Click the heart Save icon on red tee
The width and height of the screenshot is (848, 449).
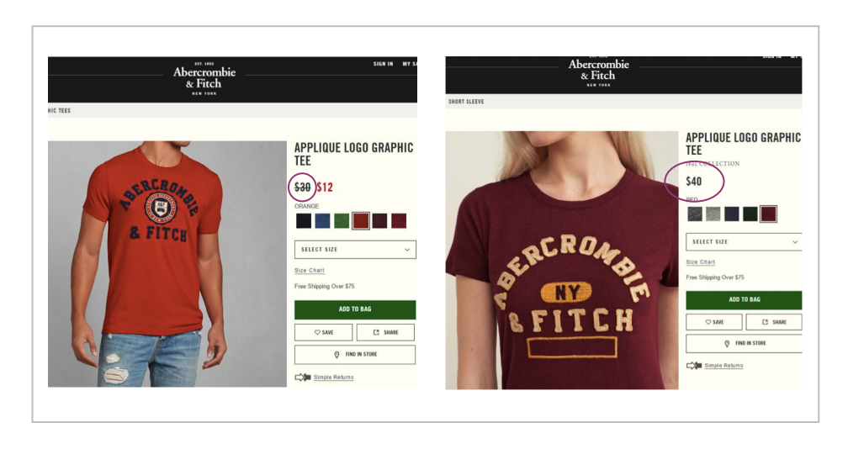click(x=708, y=322)
